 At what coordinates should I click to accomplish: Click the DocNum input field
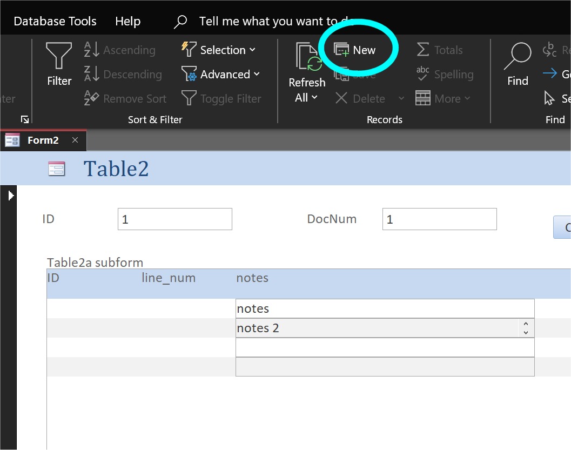(x=439, y=219)
